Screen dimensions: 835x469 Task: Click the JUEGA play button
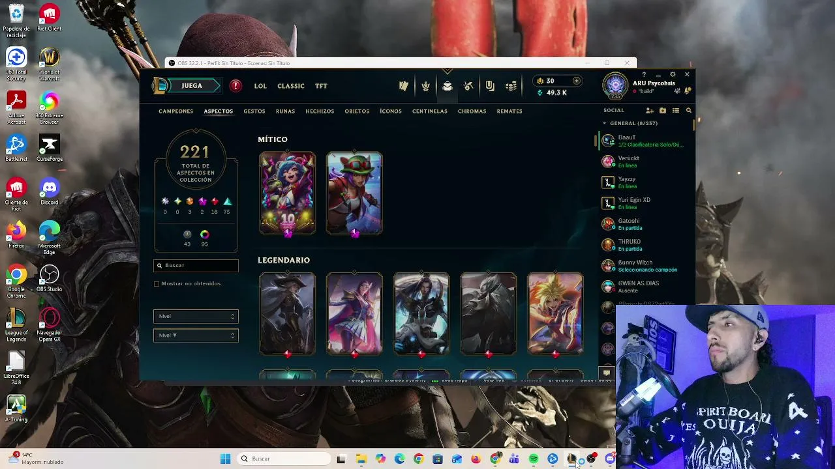click(192, 85)
